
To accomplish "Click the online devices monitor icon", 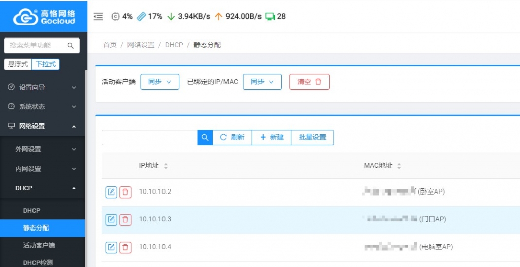I will (x=270, y=16).
